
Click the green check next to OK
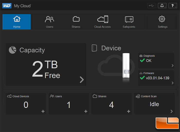[x=142, y=60]
